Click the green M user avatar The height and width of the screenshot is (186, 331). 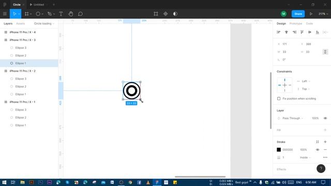click(283, 14)
